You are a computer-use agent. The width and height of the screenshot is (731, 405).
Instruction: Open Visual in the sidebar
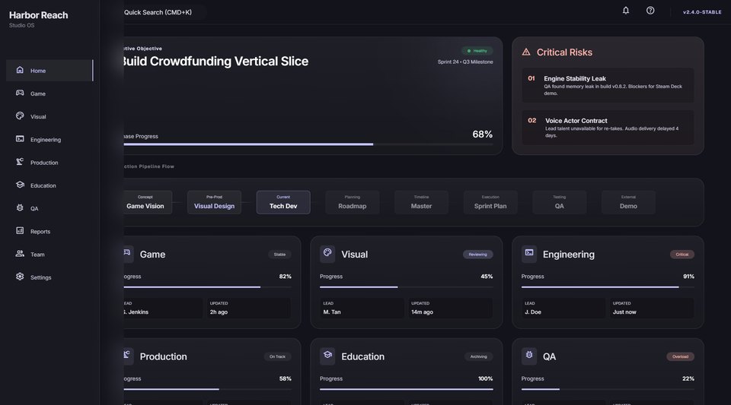pyautogui.click(x=50, y=116)
